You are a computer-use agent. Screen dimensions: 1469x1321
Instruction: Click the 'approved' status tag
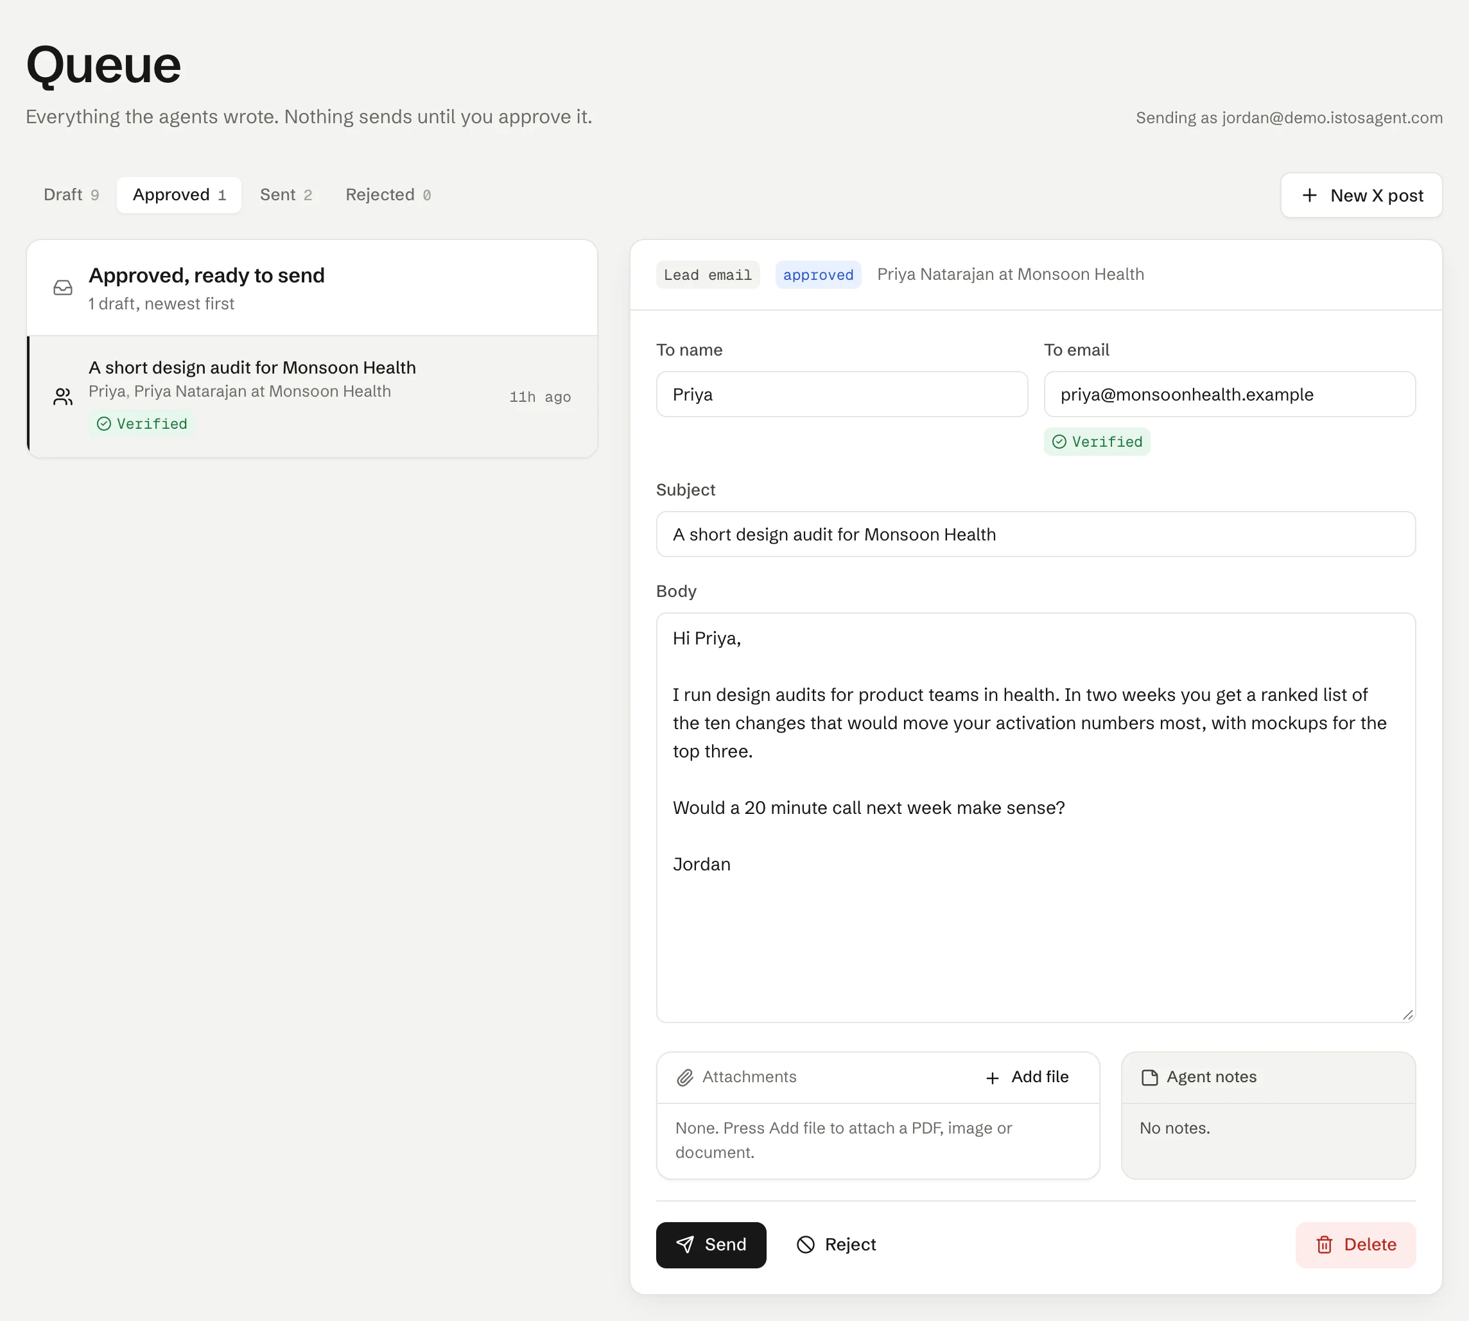(817, 275)
